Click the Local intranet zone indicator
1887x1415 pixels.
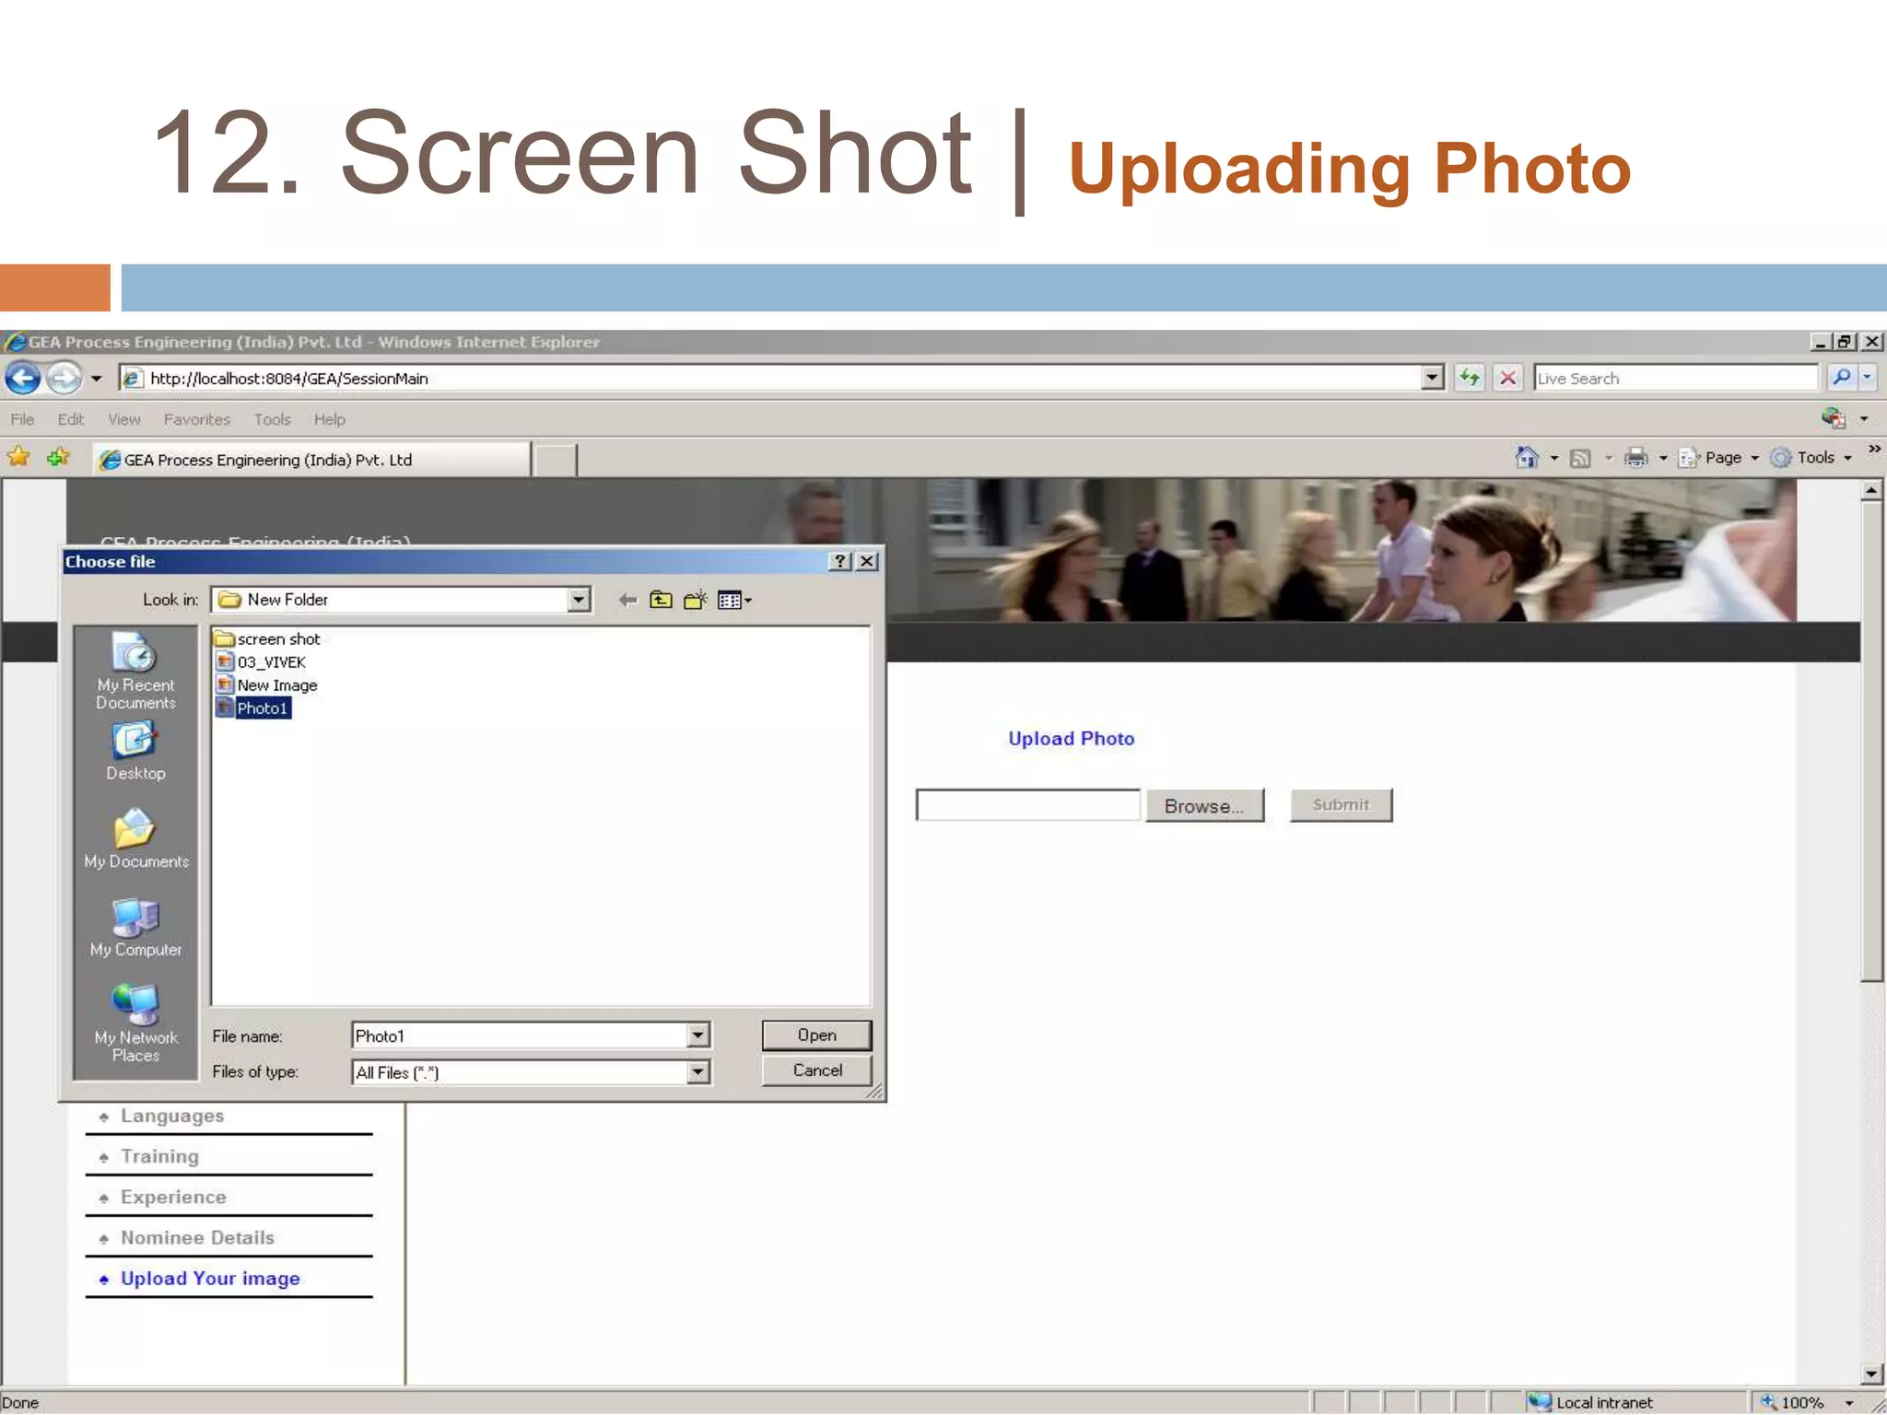1591,1402
